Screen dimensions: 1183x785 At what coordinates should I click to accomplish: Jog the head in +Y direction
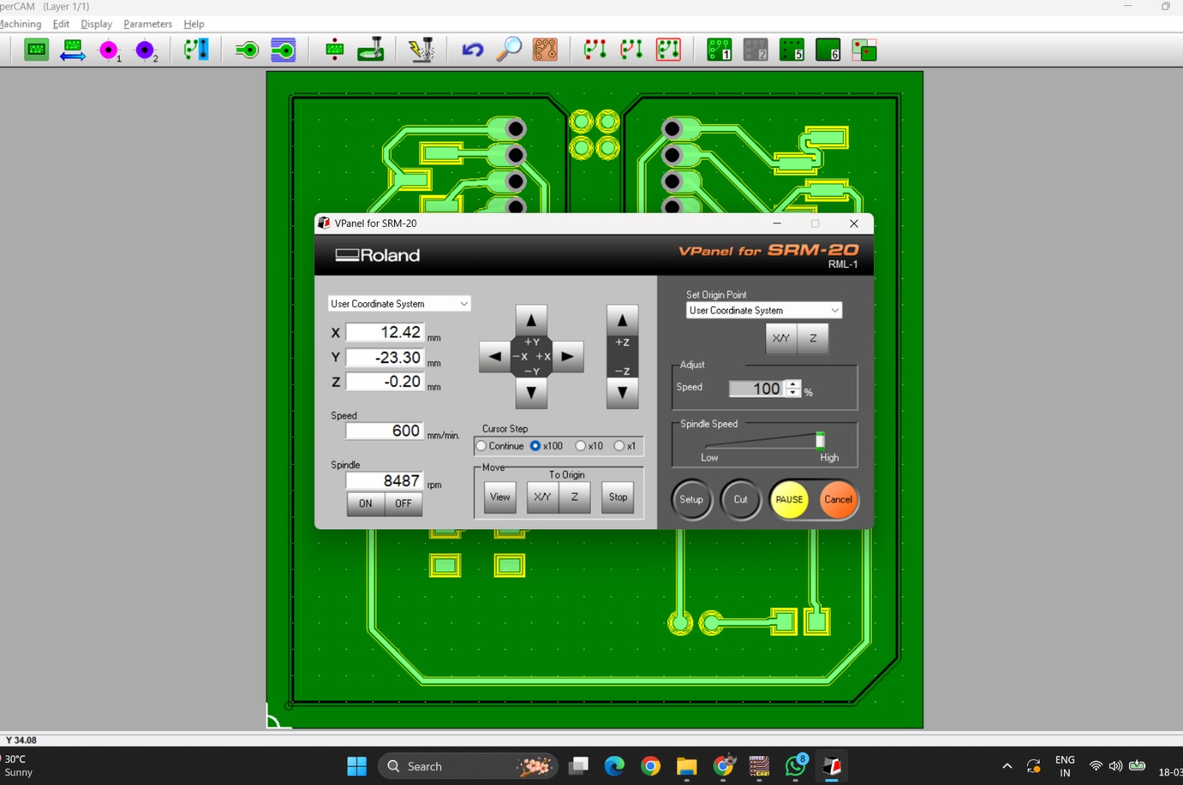click(x=531, y=321)
